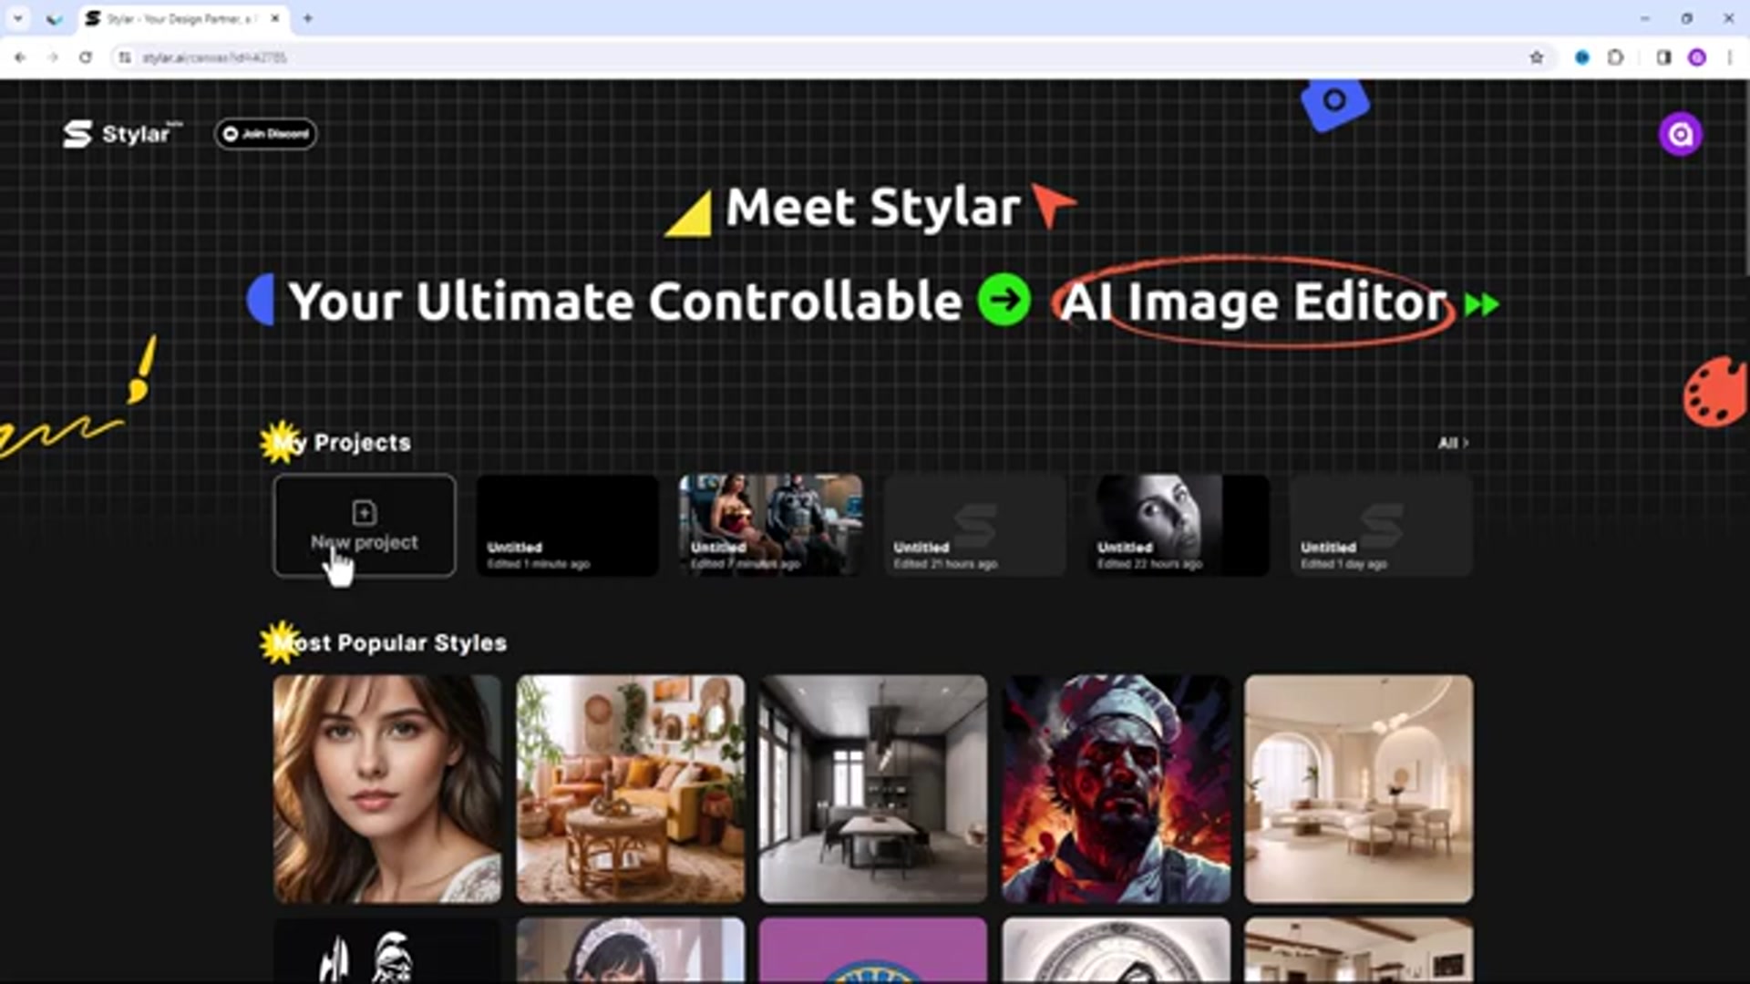Bookmark this page with the star

(x=1537, y=57)
